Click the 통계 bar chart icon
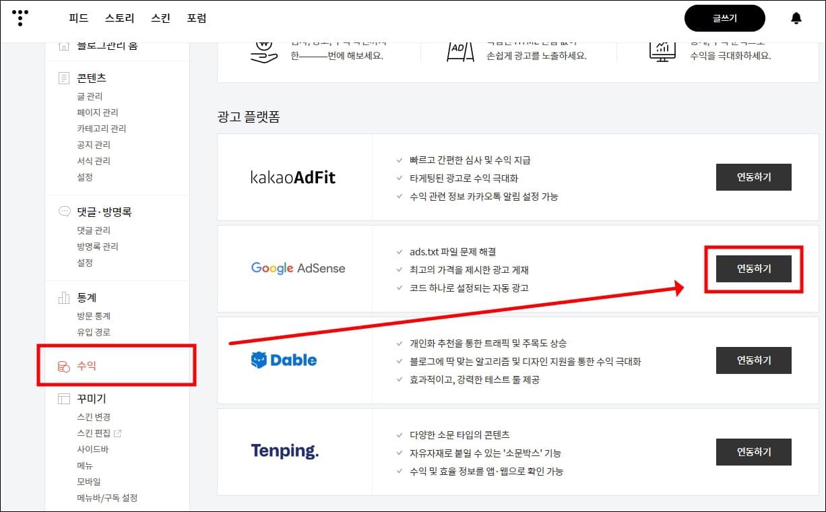This screenshot has width=826, height=512. [x=64, y=297]
